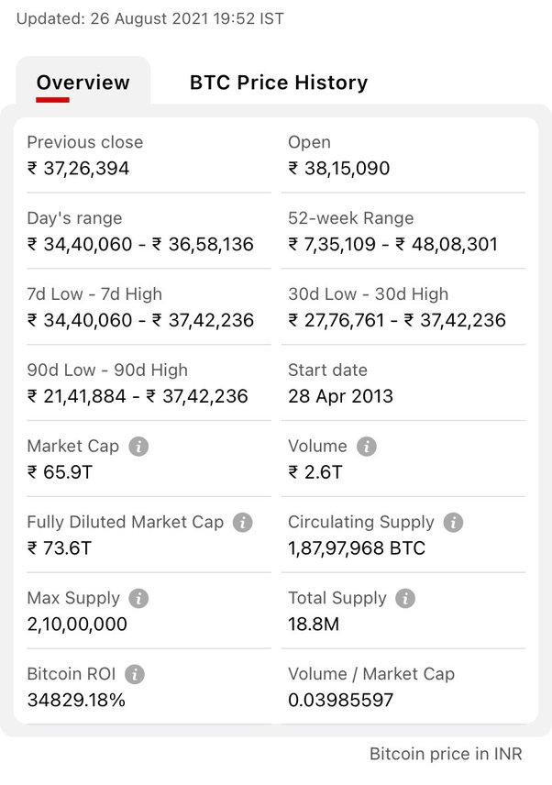Select the Previous close value ₹ 37,26,394
The image size is (552, 785).
[78, 168]
